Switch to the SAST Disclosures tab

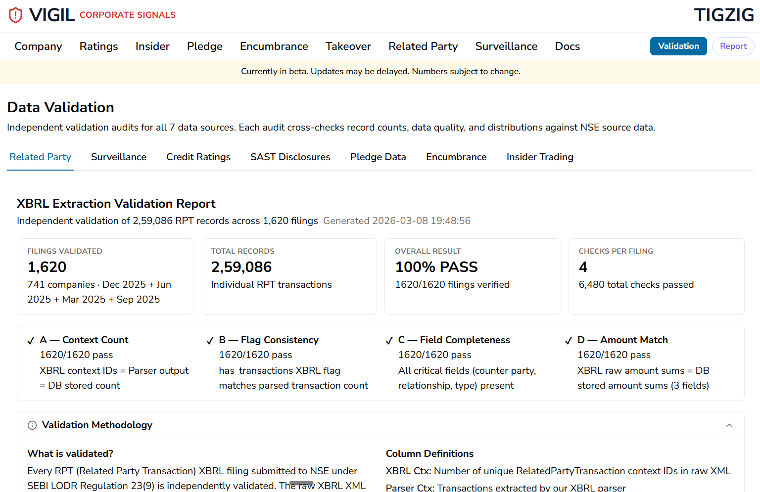tap(290, 157)
